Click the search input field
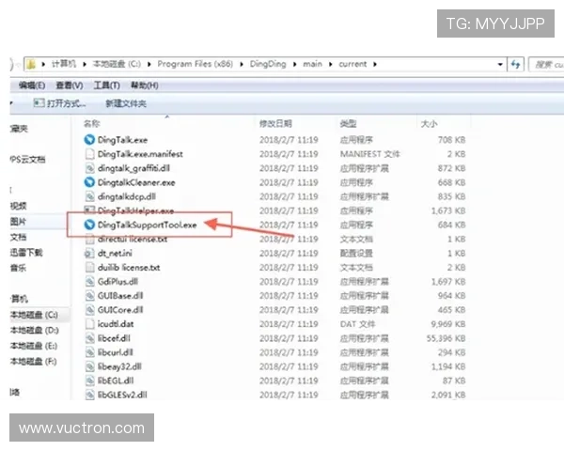The image size is (564, 451). [x=548, y=64]
